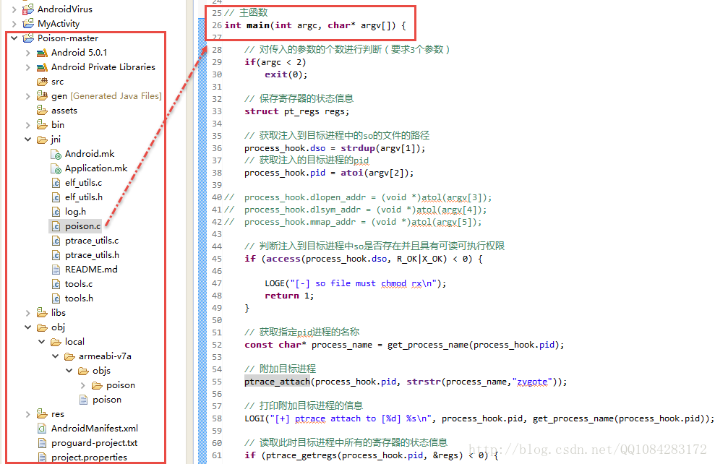Select README.md in the tree

click(x=91, y=270)
